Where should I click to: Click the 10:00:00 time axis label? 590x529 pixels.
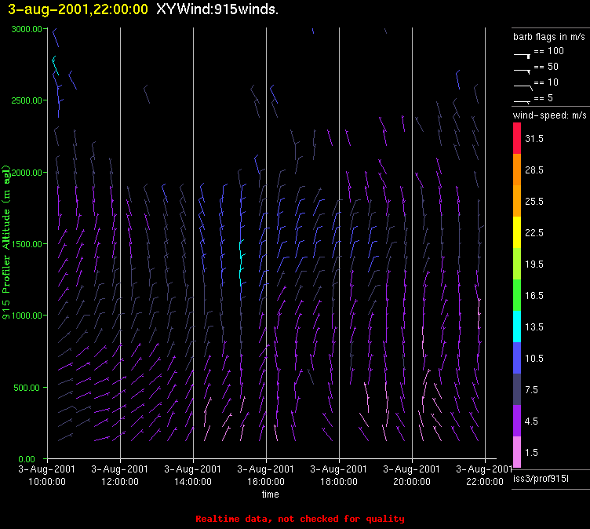47,482
